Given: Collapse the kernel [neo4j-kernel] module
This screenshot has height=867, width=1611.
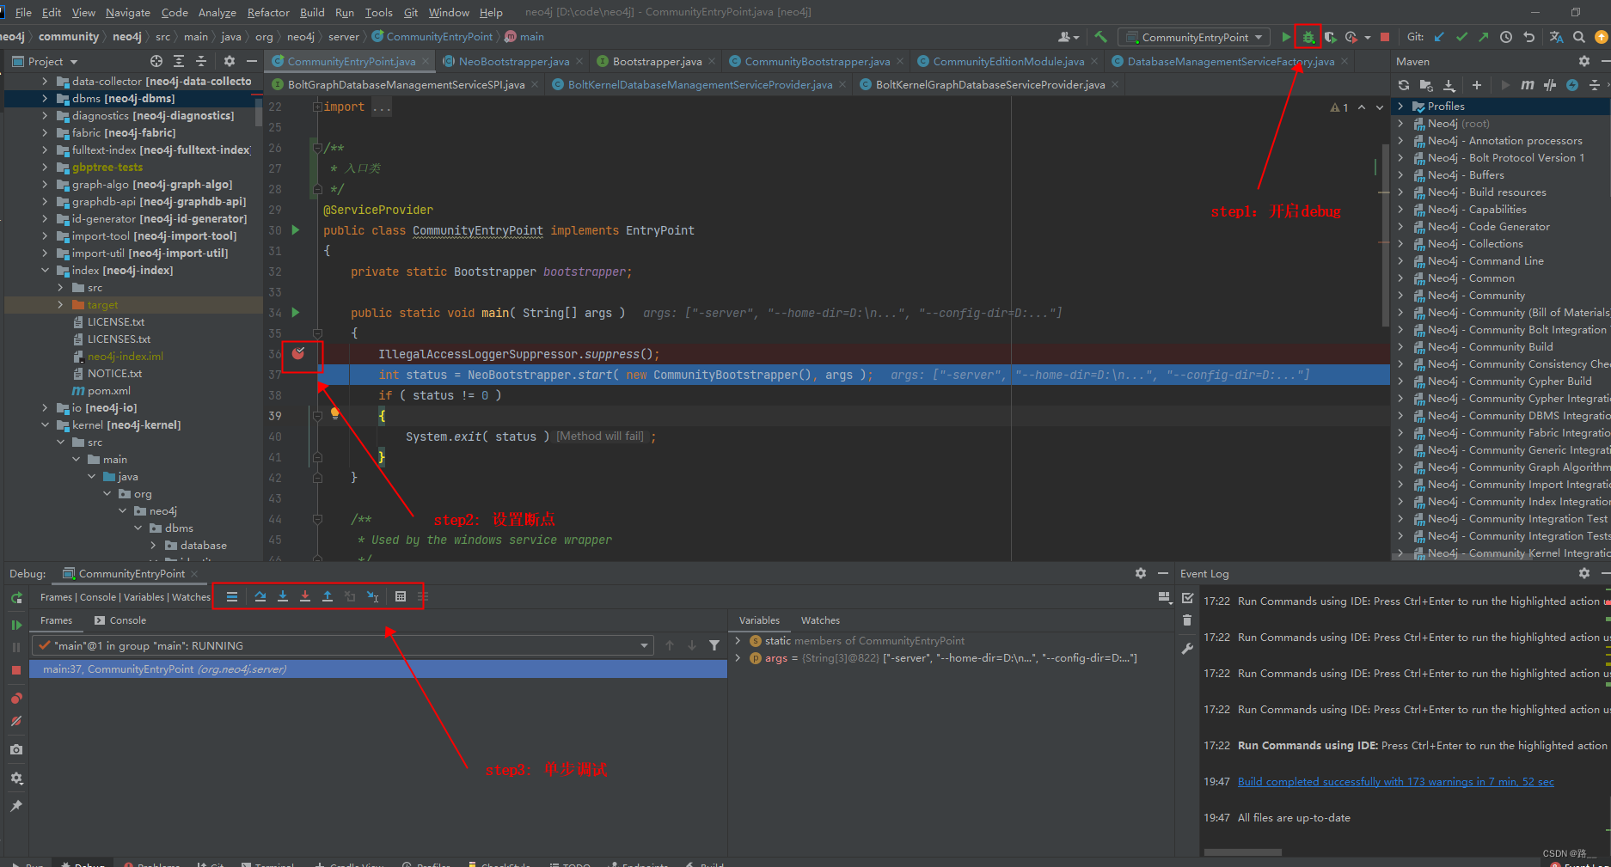Looking at the screenshot, I should [46, 425].
